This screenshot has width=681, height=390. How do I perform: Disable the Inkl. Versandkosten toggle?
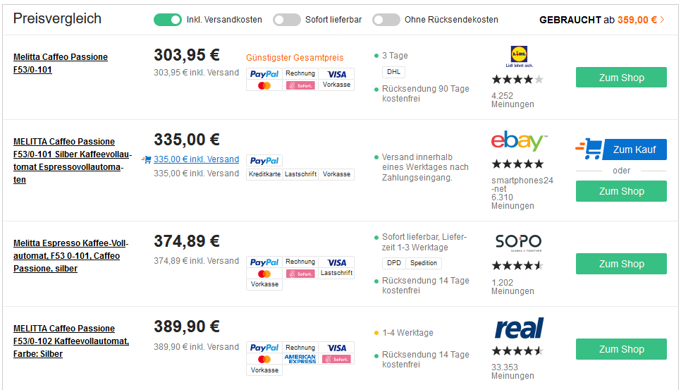pyautogui.click(x=168, y=20)
